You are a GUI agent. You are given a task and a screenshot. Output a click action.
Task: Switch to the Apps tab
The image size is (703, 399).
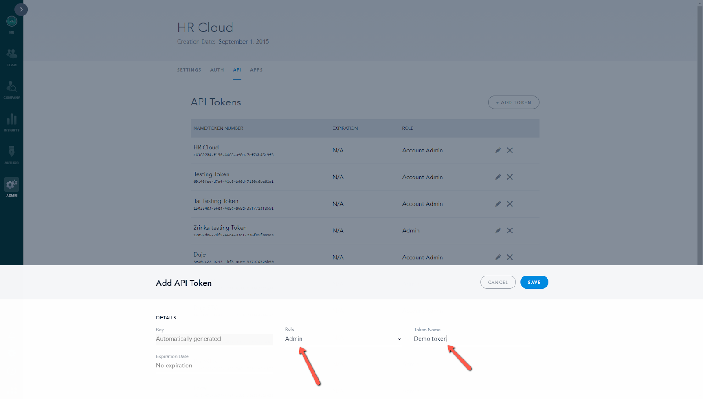(x=256, y=70)
